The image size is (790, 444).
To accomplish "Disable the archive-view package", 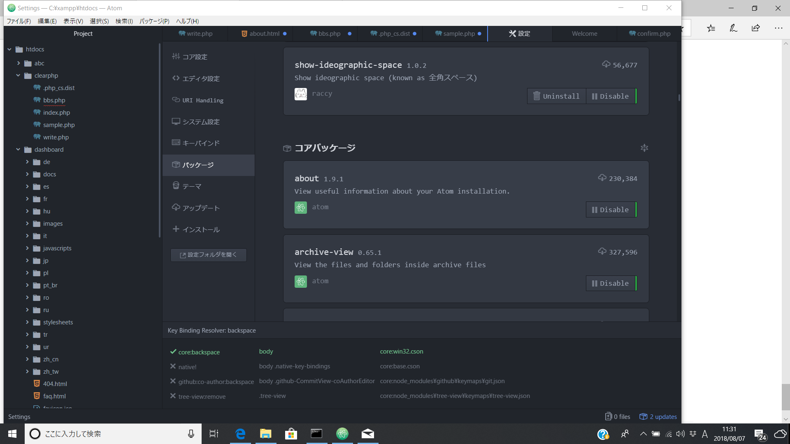I will 611,283.
